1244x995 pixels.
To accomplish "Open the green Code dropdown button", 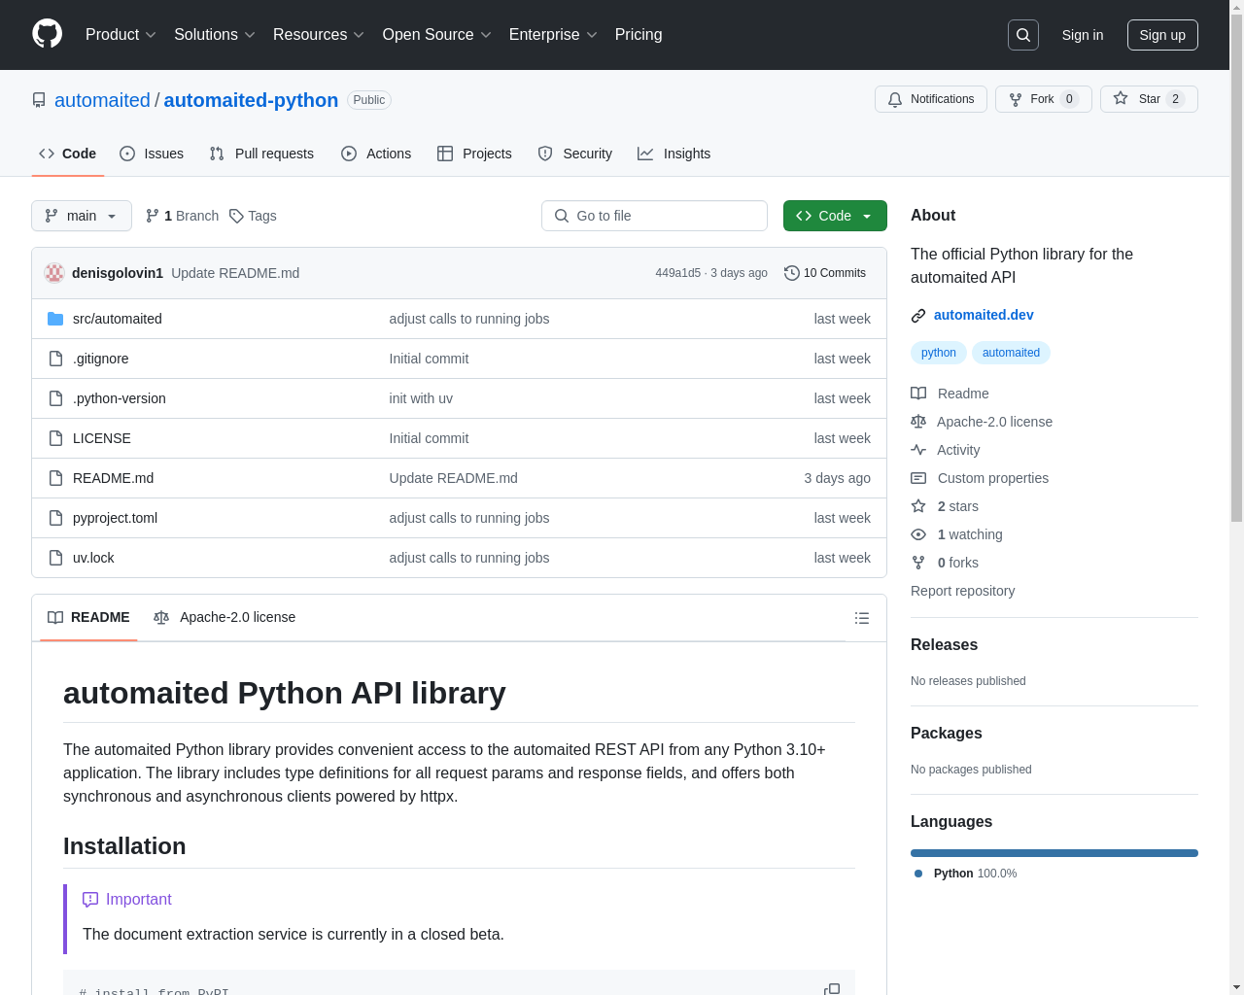I will click(835, 216).
